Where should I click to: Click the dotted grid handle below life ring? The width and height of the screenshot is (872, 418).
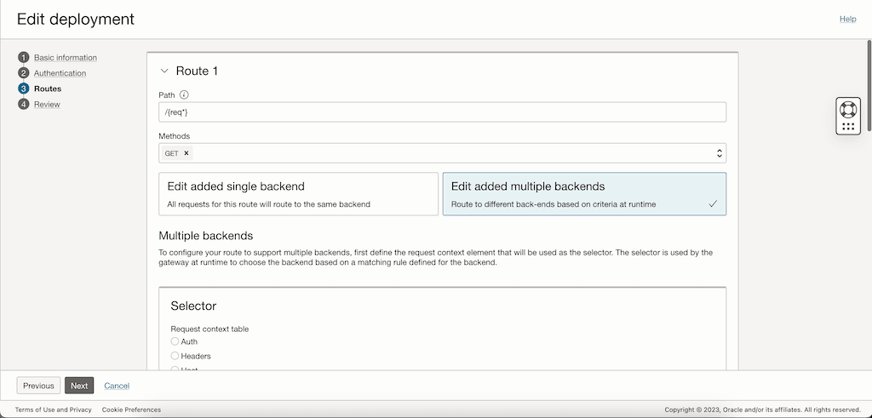tap(848, 127)
